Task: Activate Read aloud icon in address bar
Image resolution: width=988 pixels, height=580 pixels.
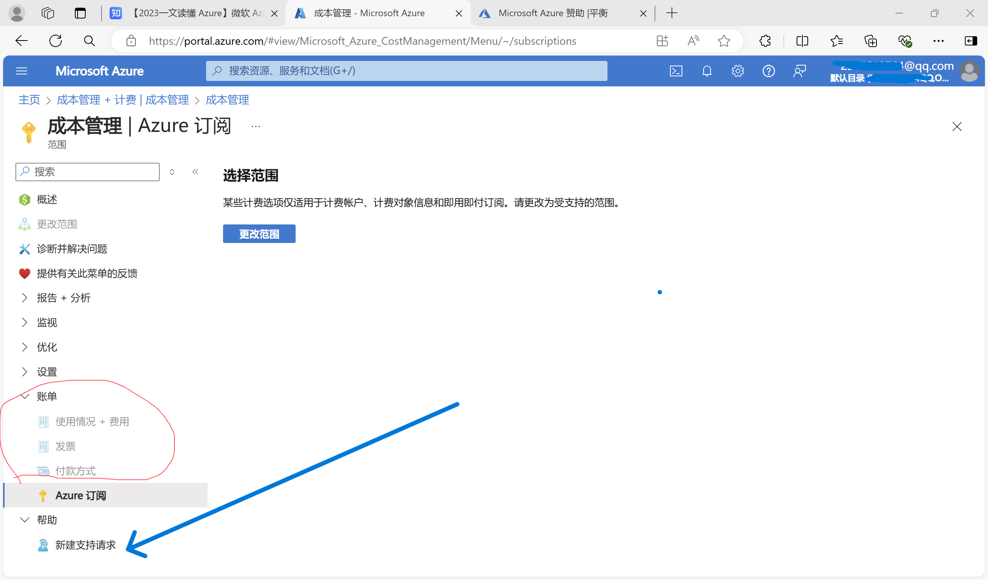Action: 693,41
